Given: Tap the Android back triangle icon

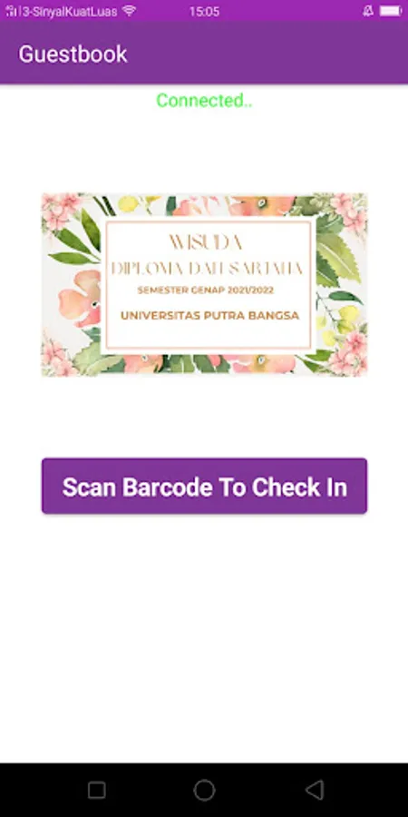Looking at the screenshot, I should [315, 790].
